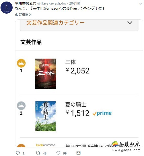The width and height of the screenshot is (144, 156).
Task: Expand the 文芸作品関連カテゴリー dropdown arrow
Action: 130,23
